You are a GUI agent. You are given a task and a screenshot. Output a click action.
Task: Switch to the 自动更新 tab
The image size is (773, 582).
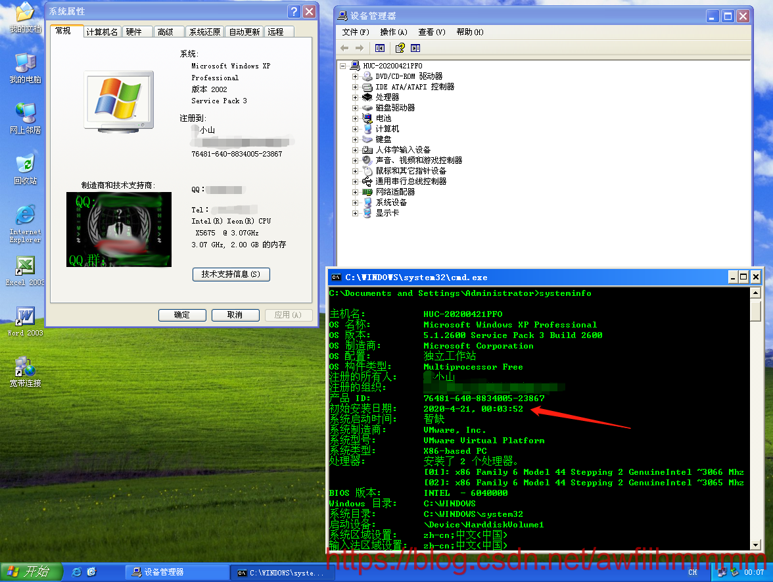click(245, 32)
